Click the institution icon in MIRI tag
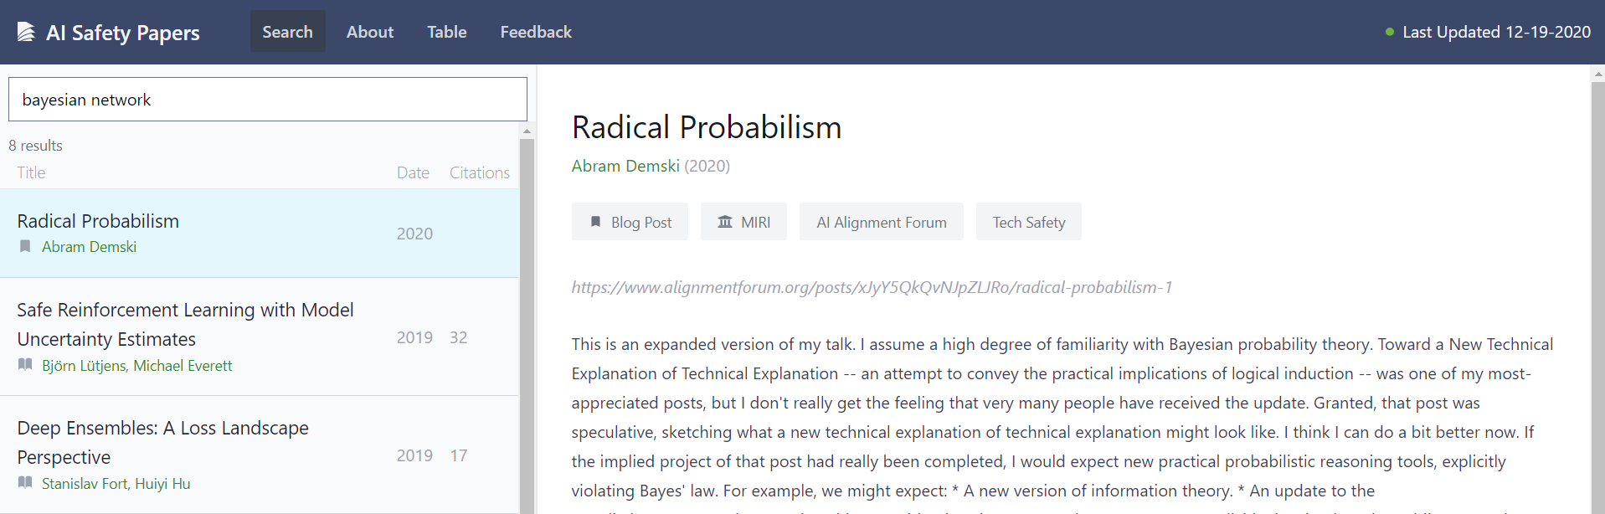 pyautogui.click(x=725, y=222)
